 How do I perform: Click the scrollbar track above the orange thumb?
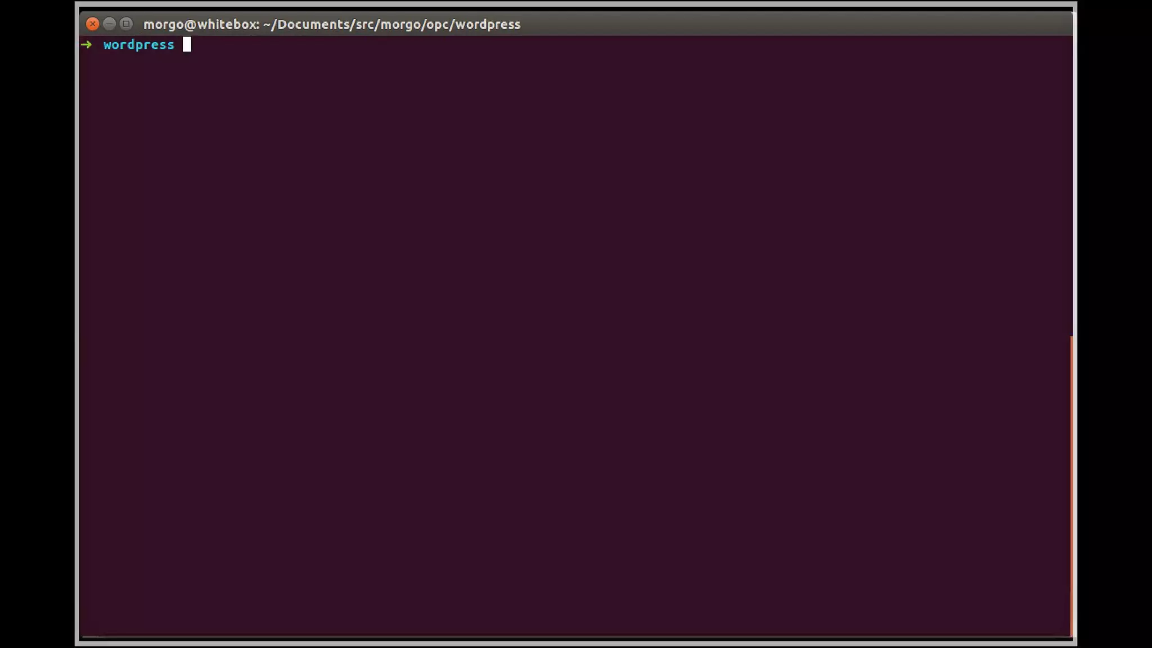[x=1072, y=186]
